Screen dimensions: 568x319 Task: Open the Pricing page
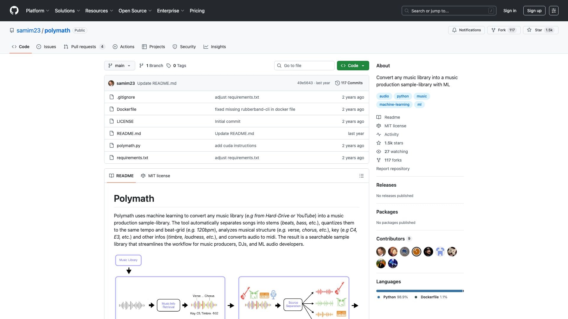pyautogui.click(x=197, y=11)
